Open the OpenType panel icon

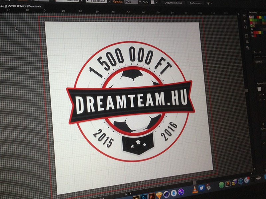pos(246,28)
